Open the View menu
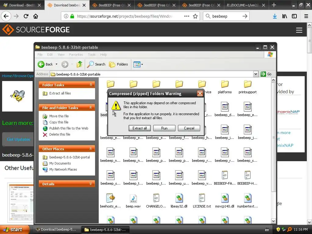The height and width of the screenshot is (234, 312). 61,55
